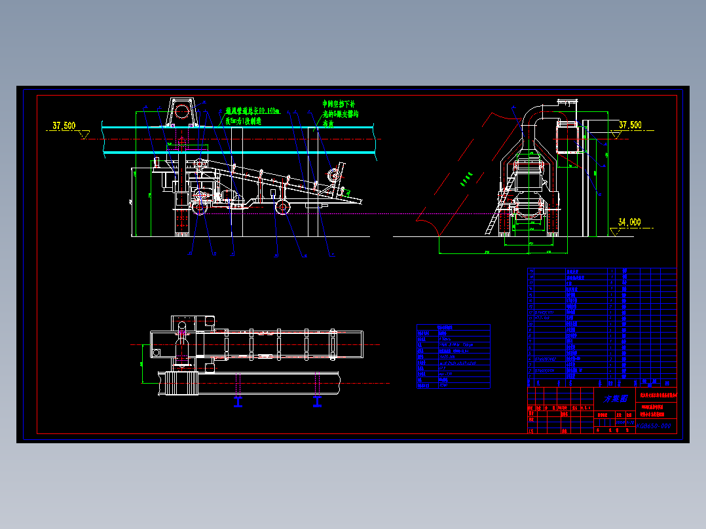The width and height of the screenshot is (706, 529).
Task: Click the KGB650-000 drawing number
Action: point(654,426)
